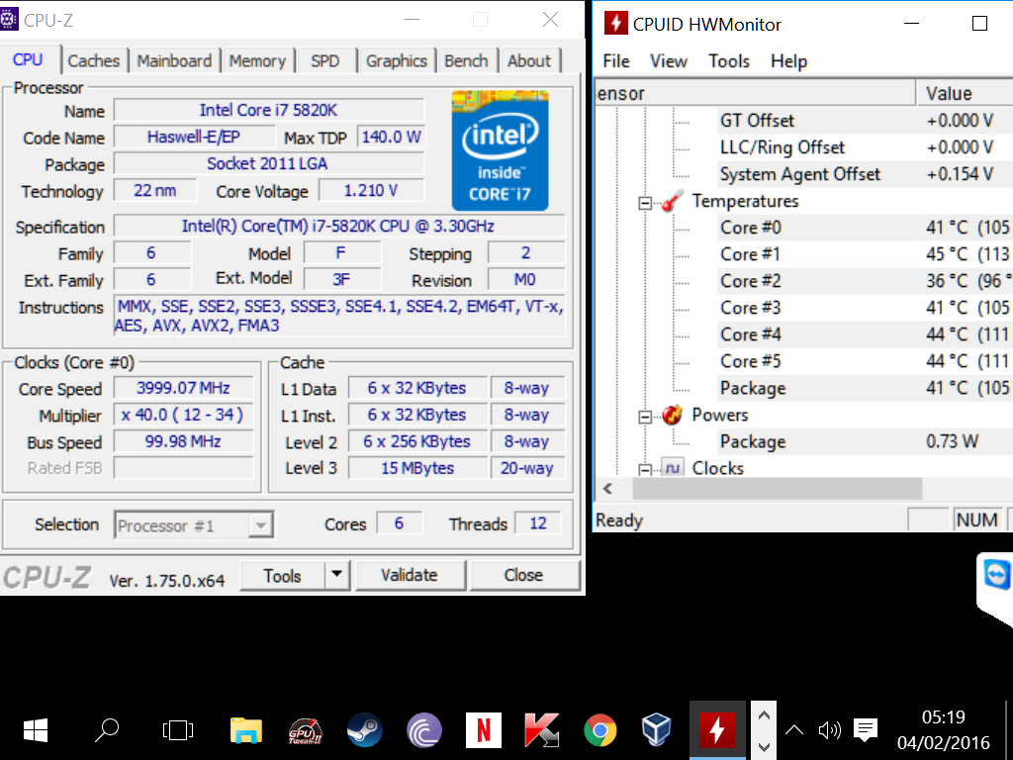Open Google Chrome from the taskbar

coord(600,730)
